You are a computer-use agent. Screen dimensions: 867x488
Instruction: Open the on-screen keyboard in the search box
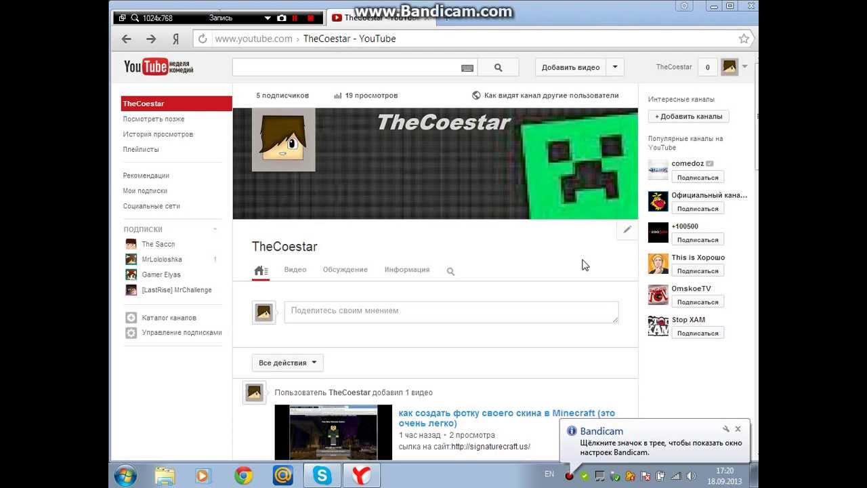[467, 68]
